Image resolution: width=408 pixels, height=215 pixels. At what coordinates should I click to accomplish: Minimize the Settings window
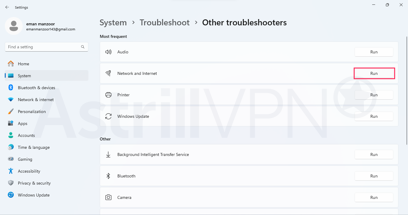374,5
